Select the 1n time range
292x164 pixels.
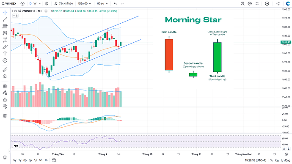(46, 160)
